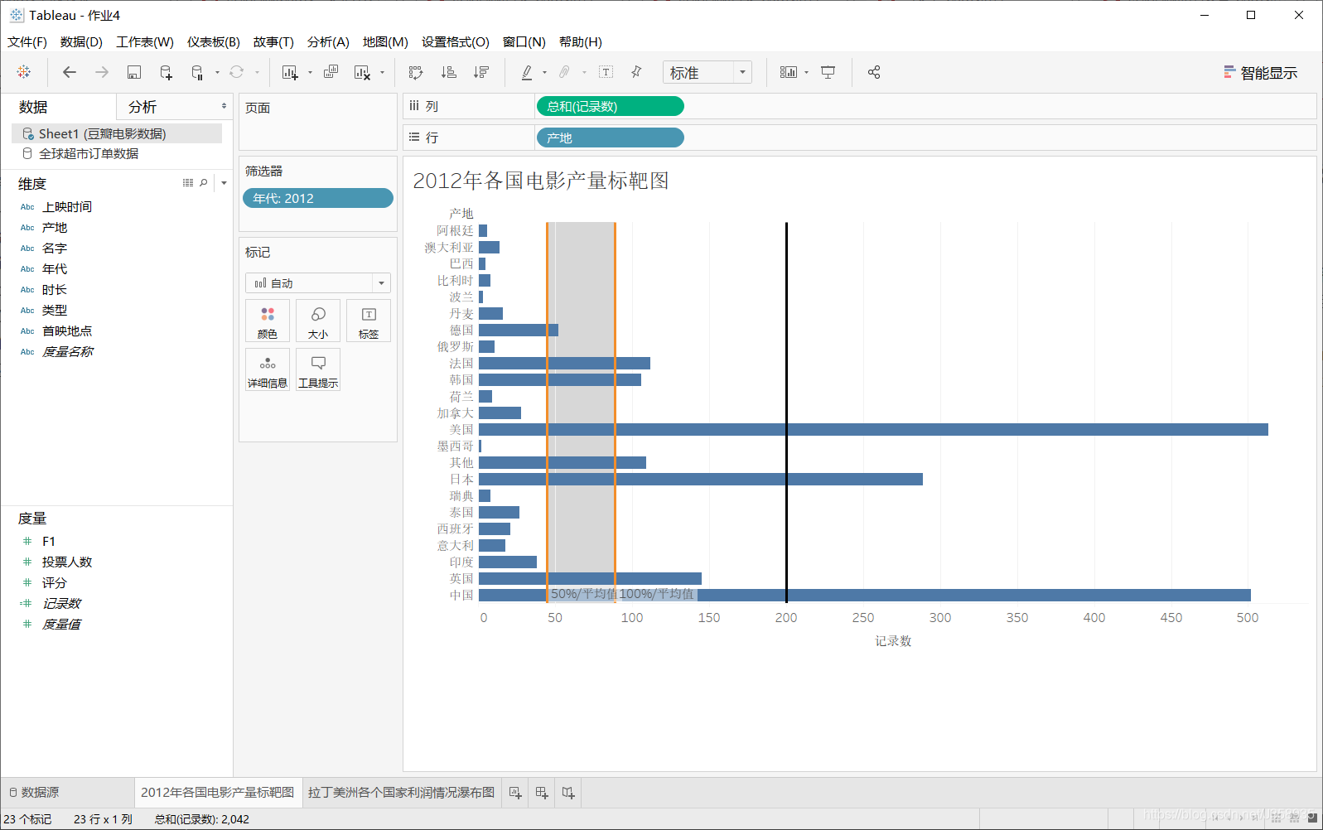Open the 工作表(W) menu

[145, 41]
